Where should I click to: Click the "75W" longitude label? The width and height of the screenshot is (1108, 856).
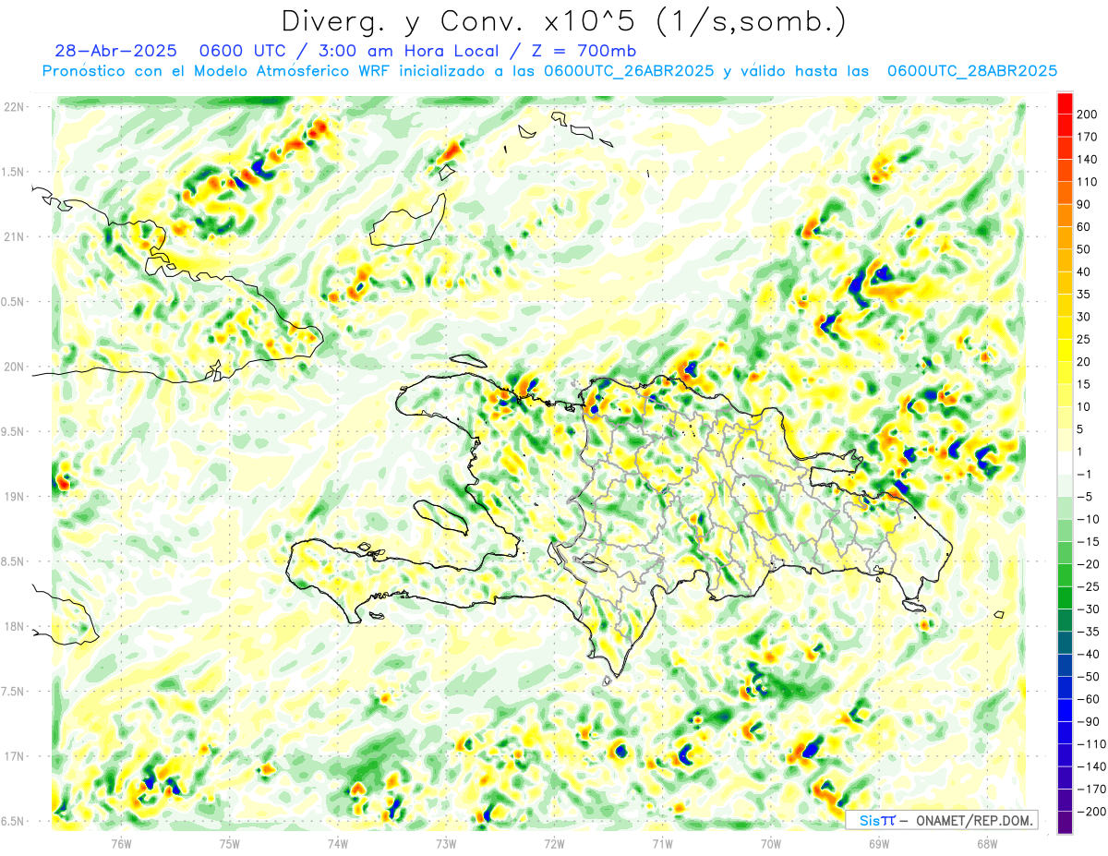[229, 843]
